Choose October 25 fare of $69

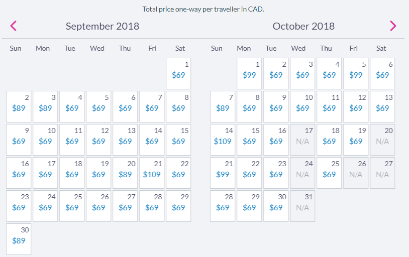(x=329, y=173)
